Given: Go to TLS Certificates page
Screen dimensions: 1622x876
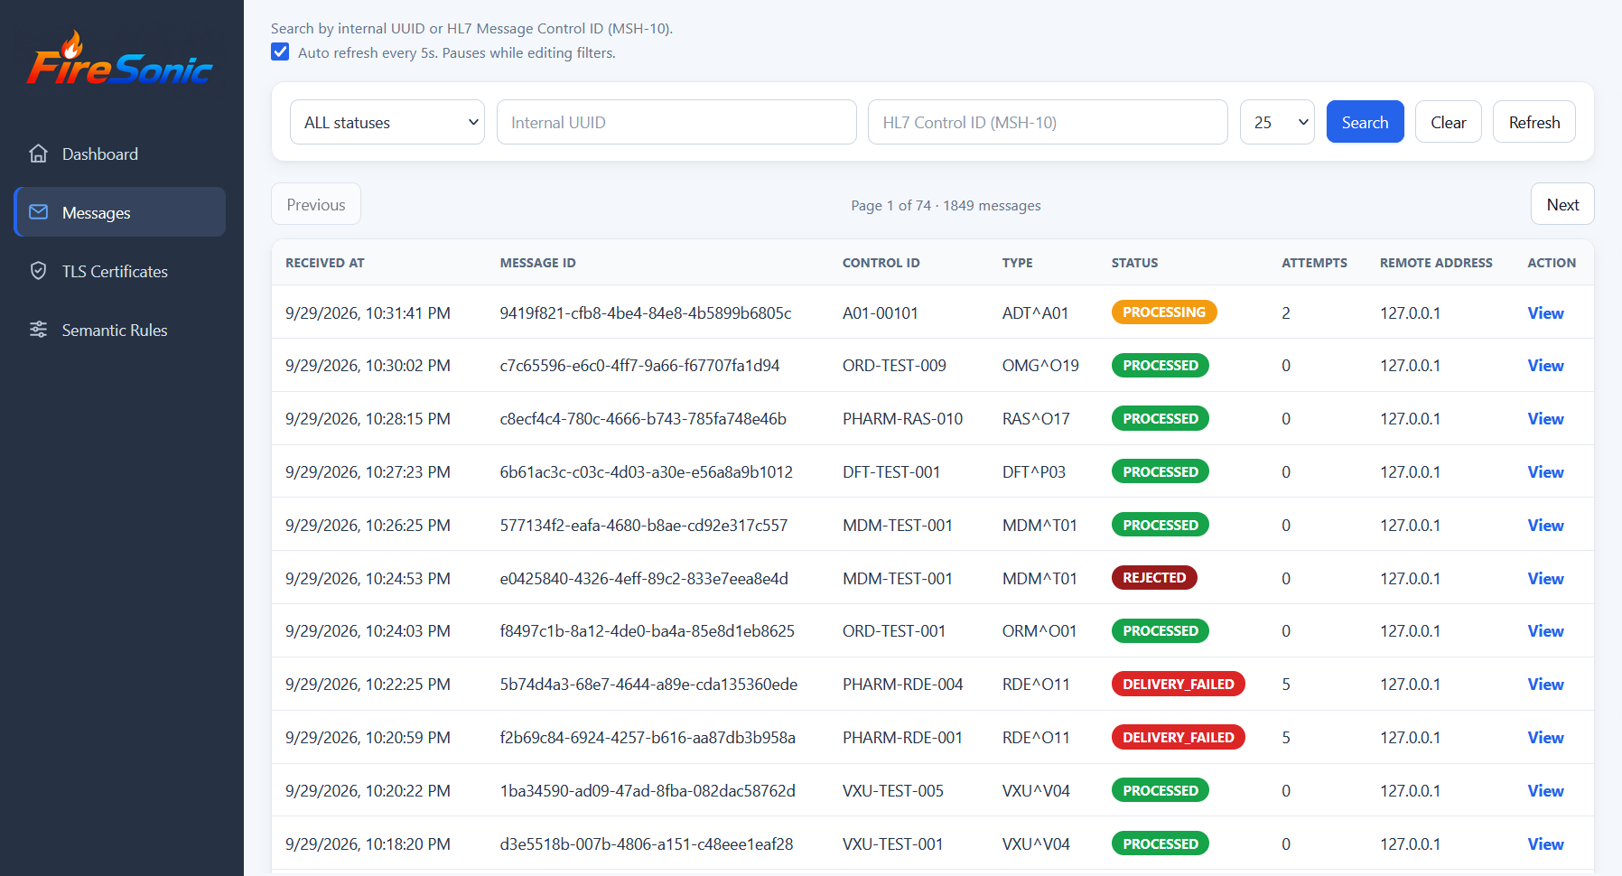Looking at the screenshot, I should (x=120, y=271).
